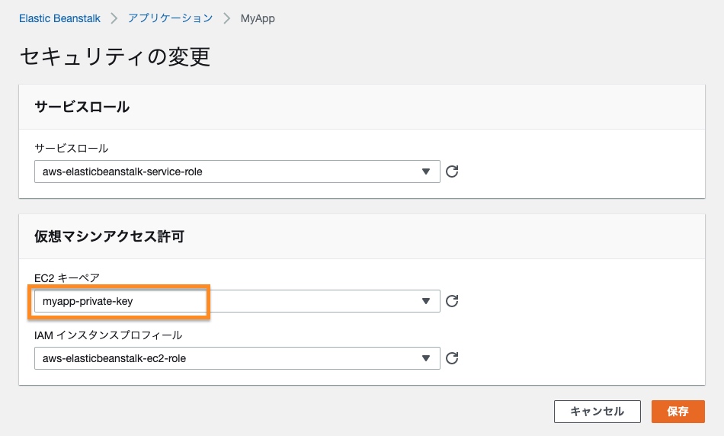Screen dimensions: 724x436
Task: Refresh the EC2 key pair list
Action: point(452,301)
